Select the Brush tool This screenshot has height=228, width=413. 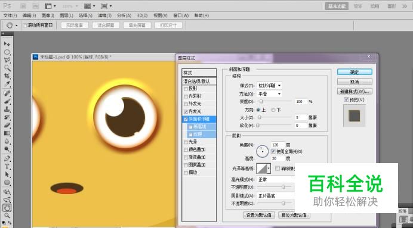7,101
